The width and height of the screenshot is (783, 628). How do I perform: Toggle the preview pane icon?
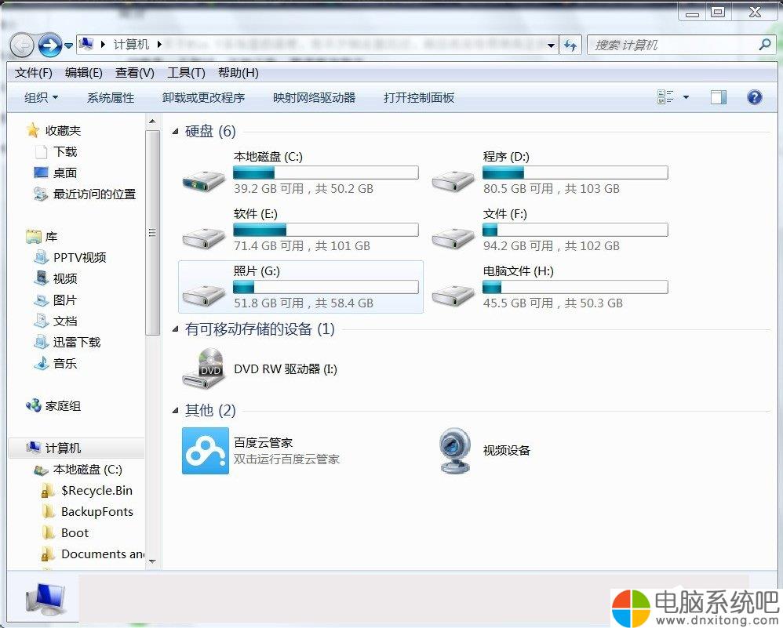click(718, 97)
